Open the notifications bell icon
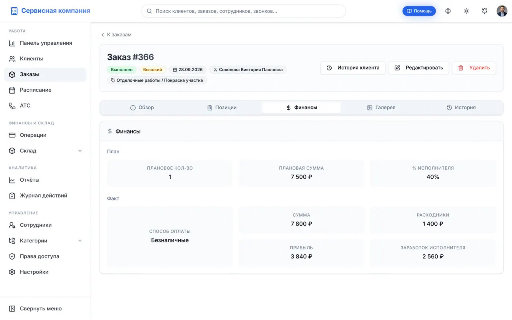The width and height of the screenshot is (512, 320). pos(484,11)
